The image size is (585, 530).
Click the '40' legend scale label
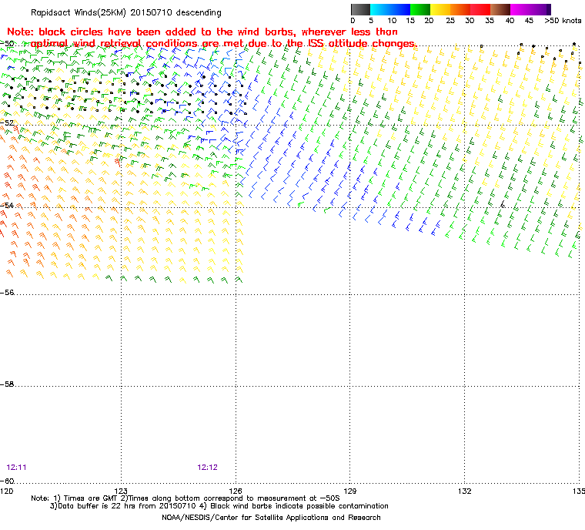point(510,21)
